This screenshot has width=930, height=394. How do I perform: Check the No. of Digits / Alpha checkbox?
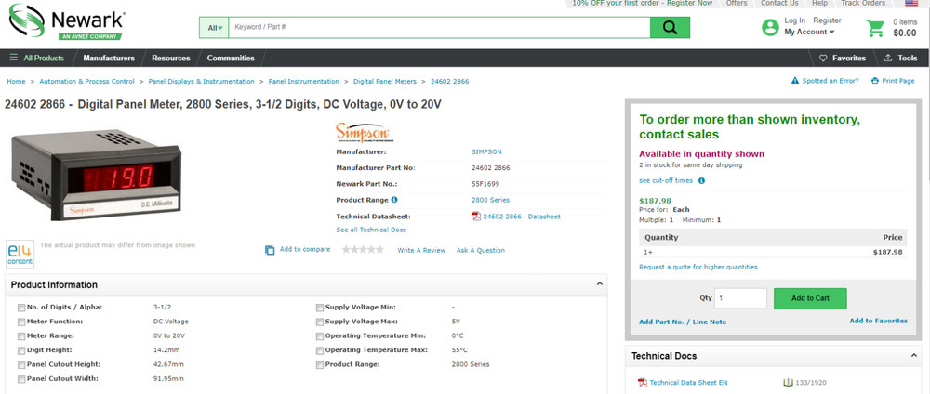tap(21, 307)
